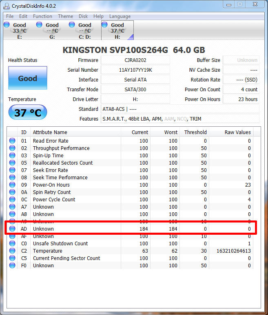Image resolution: width=268 pixels, height=315 pixels.
Task: Click the CrystalDiskInfo title bar app icon
Action: [x=7, y=6]
